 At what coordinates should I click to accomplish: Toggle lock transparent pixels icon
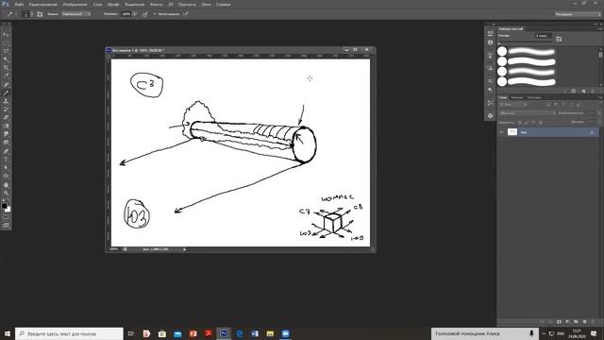pyautogui.click(x=519, y=122)
